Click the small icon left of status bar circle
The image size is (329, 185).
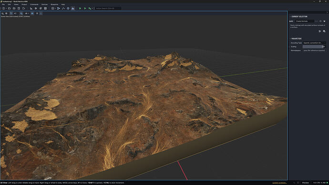[x=294, y=183]
